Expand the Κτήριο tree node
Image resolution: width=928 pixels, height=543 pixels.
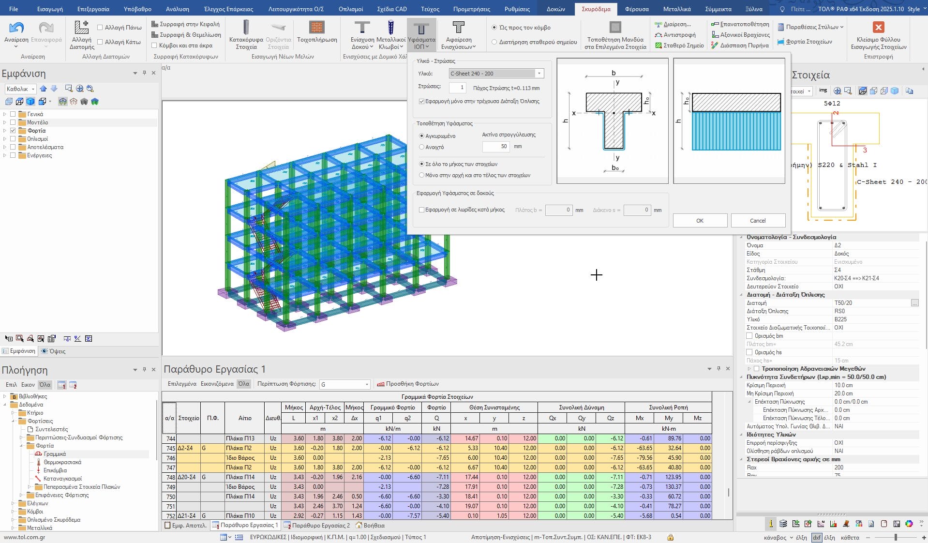point(14,413)
